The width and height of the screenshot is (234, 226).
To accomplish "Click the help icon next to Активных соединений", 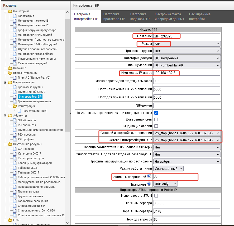I will point(149,176).
